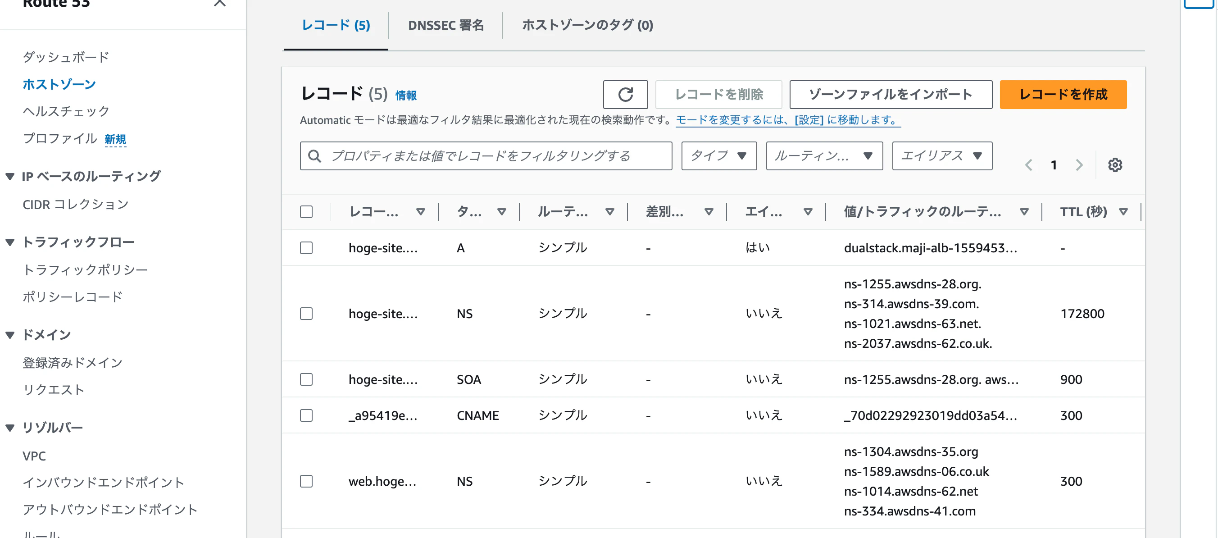This screenshot has width=1218, height=538.
Task: Collapse the IP ベースのルーティング section
Action: click(x=10, y=177)
